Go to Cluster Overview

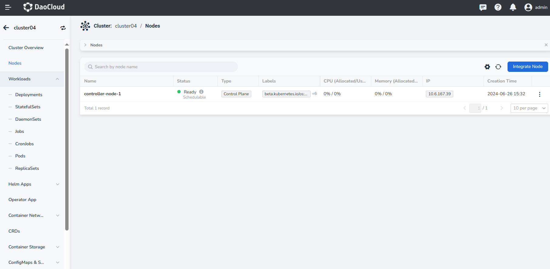click(x=26, y=48)
